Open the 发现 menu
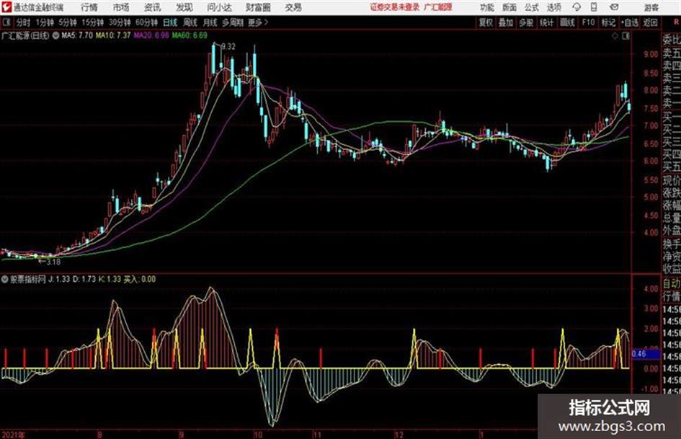681x439 pixels. 184,7
